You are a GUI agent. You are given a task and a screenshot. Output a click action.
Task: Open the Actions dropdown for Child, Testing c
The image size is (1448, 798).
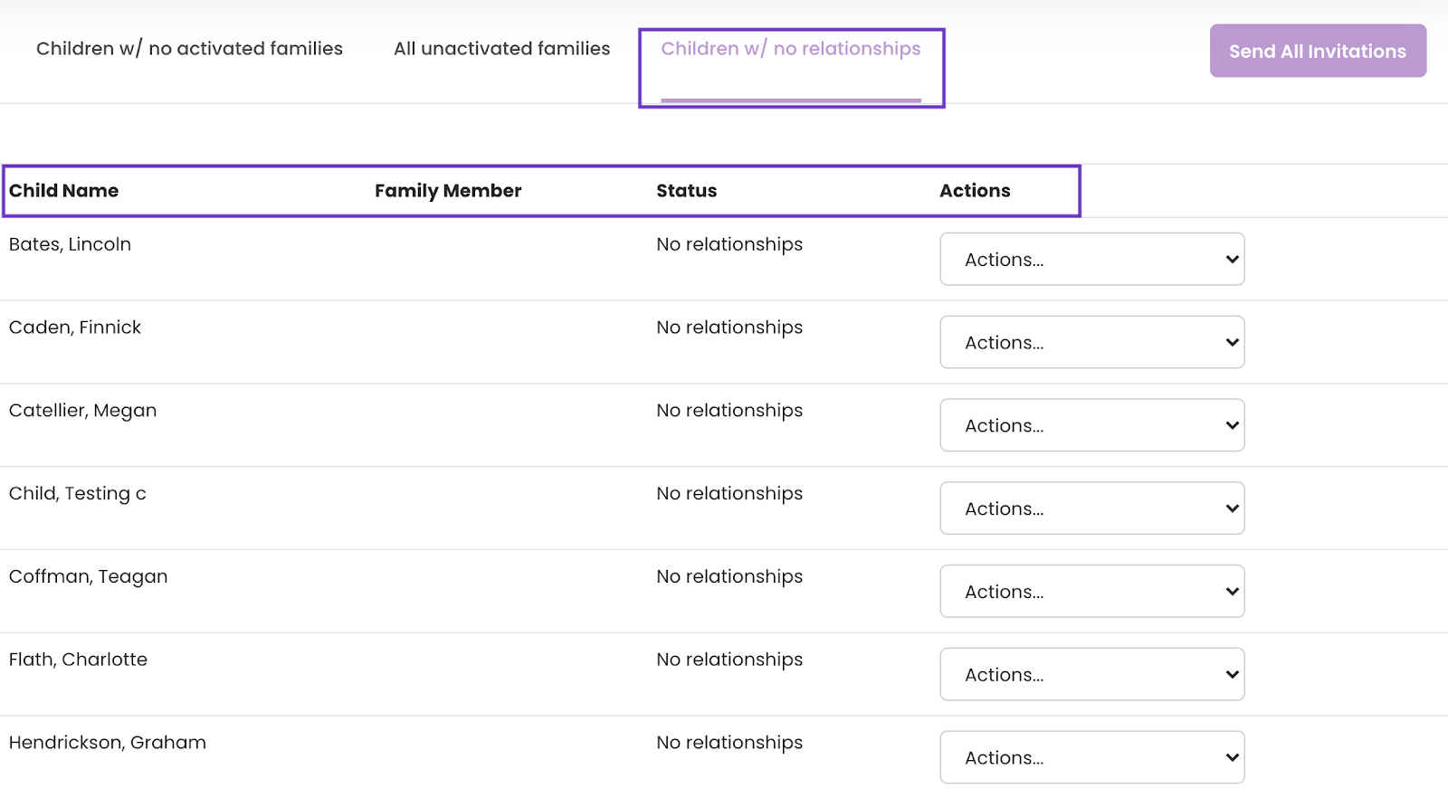pos(1092,508)
